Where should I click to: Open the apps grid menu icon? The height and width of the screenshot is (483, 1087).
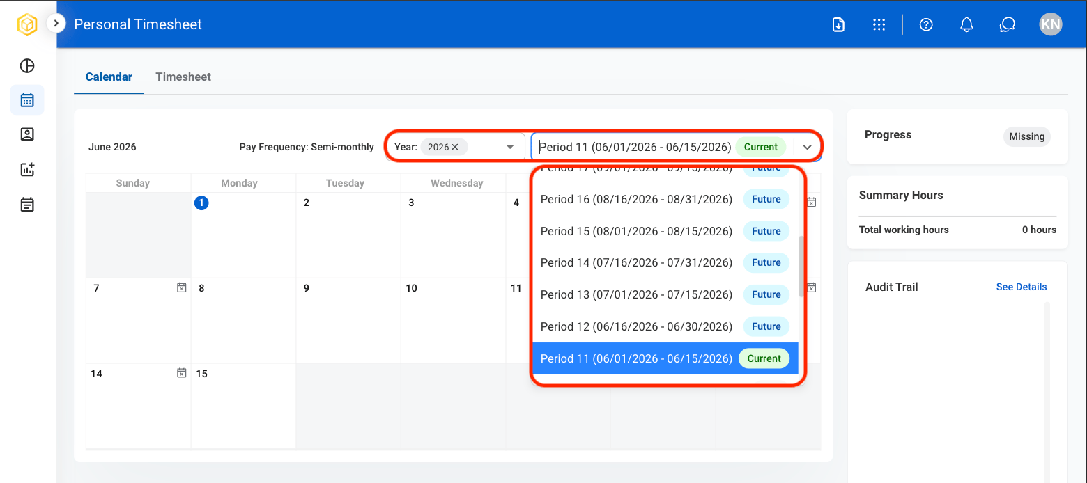(x=879, y=24)
